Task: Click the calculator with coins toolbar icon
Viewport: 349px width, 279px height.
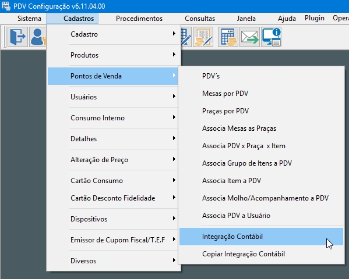Action: 228,37
